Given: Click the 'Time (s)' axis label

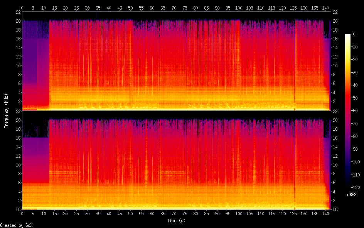Looking at the screenshot, I should click(177, 221).
